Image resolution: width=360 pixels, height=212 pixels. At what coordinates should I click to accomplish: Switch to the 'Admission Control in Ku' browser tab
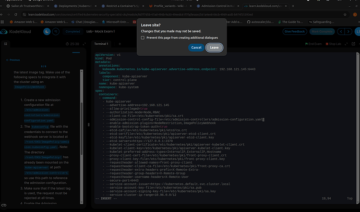[218, 6]
